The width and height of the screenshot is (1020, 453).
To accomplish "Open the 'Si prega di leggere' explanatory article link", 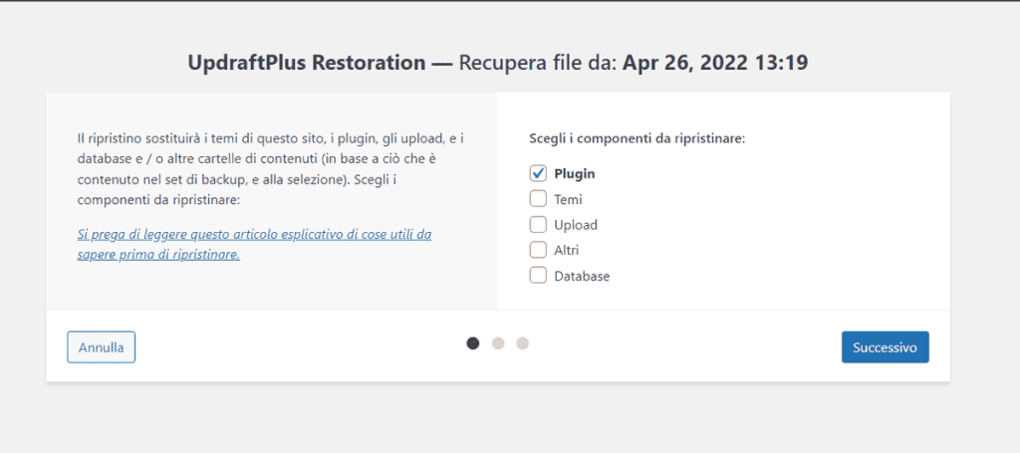I will tap(254, 244).
